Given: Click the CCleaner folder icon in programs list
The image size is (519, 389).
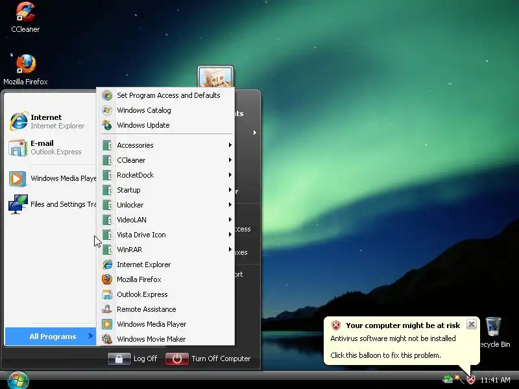Looking at the screenshot, I should click(107, 160).
